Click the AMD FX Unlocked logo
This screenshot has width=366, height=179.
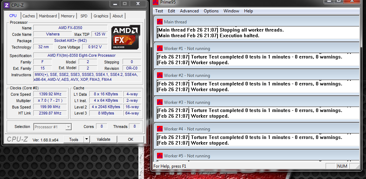[x=125, y=37]
